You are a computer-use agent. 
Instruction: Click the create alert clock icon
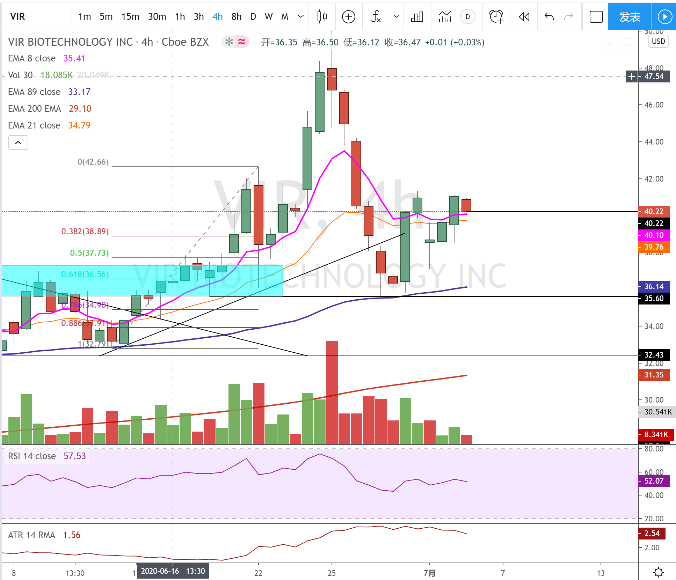coord(496,16)
